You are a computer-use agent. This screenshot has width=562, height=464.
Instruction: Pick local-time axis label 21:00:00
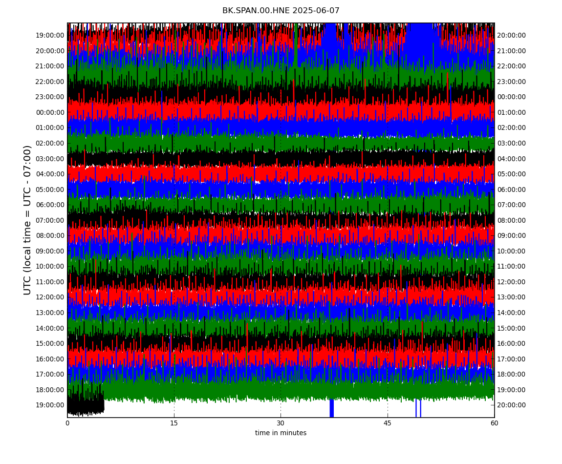(512, 51)
